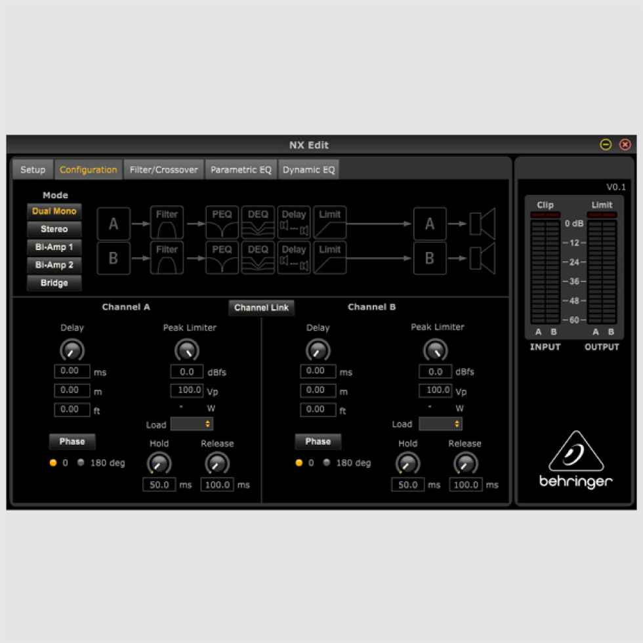
Task: Select 180 deg phase for Channel A
Action: point(80,463)
